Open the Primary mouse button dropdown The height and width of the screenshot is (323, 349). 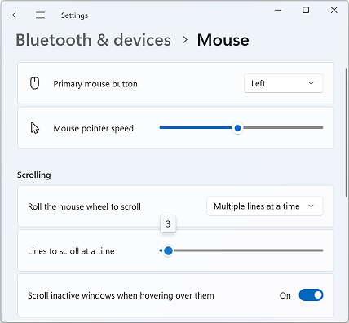[x=283, y=83]
